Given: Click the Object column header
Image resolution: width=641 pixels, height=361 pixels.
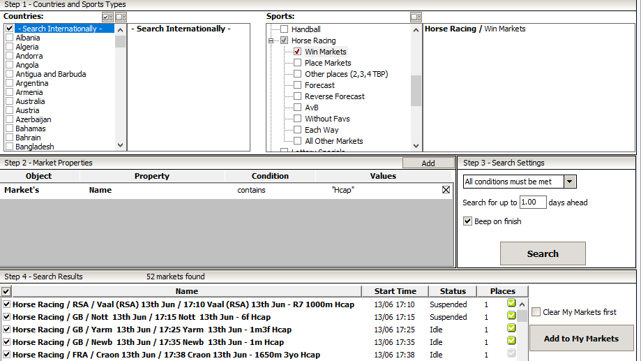Looking at the screenshot, I should (39, 176).
